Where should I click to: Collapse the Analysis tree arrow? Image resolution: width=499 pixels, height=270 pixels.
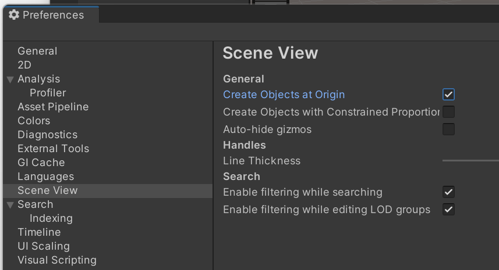pyautogui.click(x=10, y=80)
